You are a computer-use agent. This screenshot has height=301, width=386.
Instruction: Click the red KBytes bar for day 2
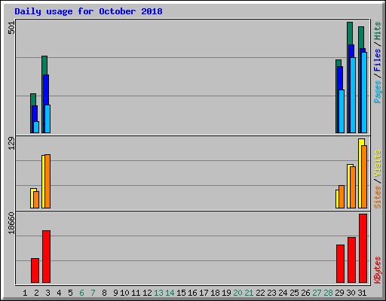(x=35, y=270)
